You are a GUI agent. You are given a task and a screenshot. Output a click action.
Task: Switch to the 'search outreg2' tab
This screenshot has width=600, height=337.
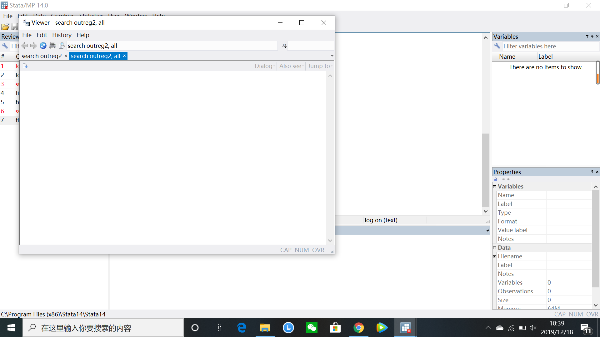42,56
